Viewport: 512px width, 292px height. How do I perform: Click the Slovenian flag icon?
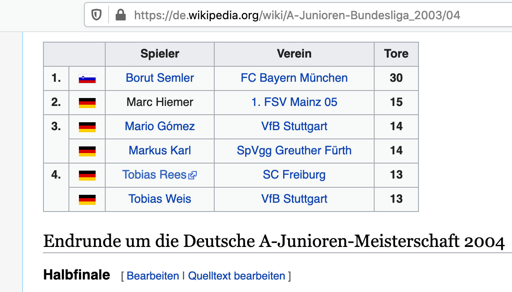pyautogui.click(x=87, y=78)
